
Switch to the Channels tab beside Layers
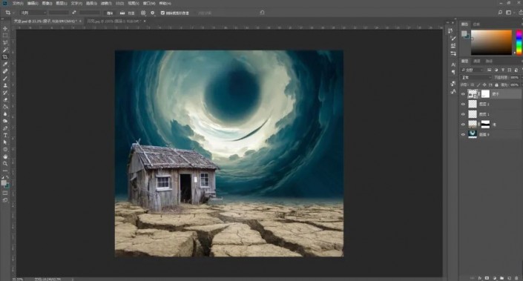[x=477, y=62]
